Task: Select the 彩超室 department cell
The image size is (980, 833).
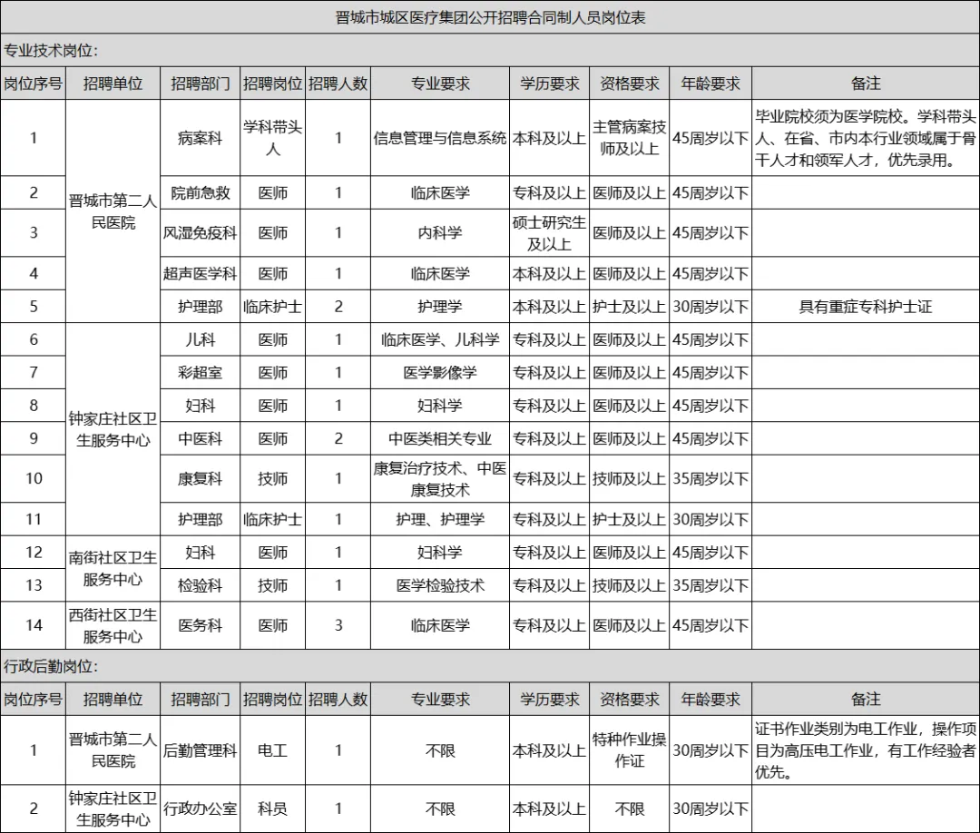Action: pos(200,372)
